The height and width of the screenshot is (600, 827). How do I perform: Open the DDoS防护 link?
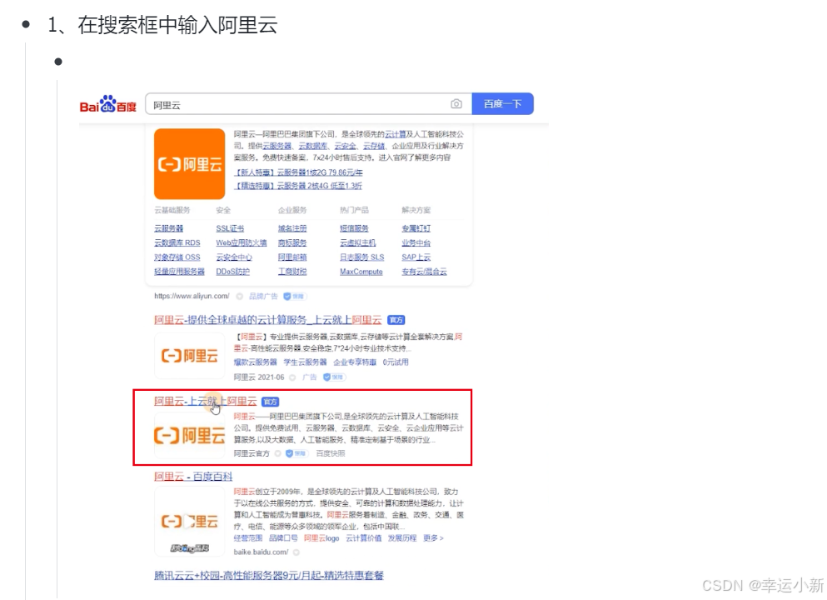pos(232,271)
